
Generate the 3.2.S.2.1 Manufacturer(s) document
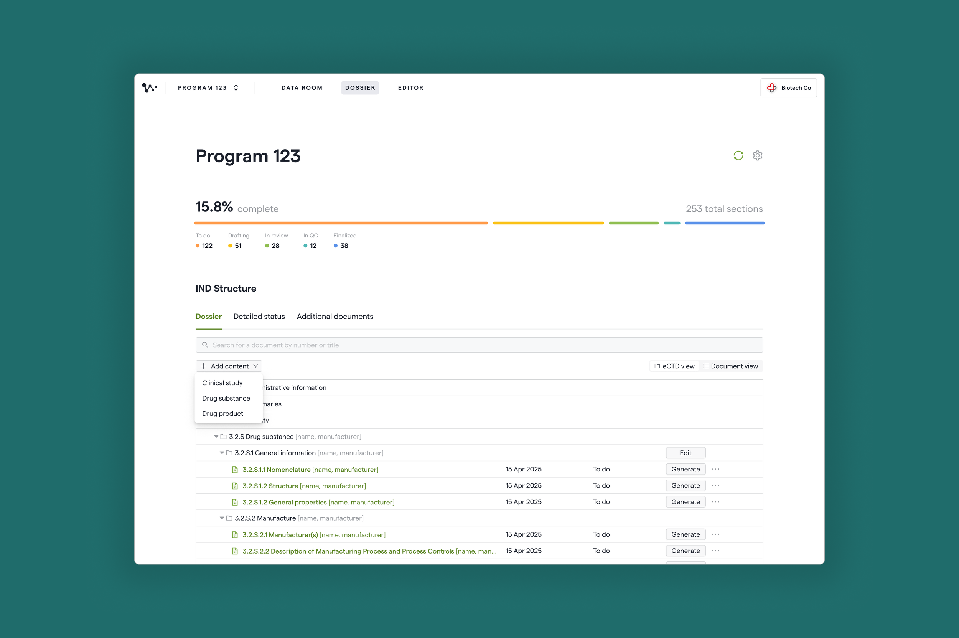click(x=685, y=534)
